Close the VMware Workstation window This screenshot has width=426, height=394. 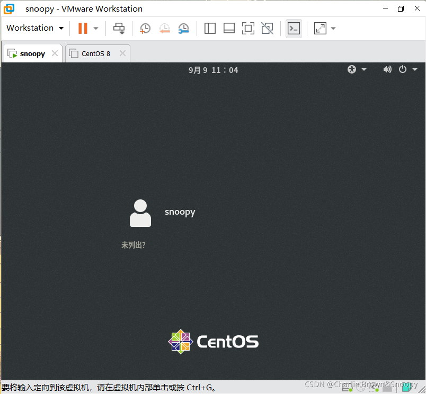click(x=417, y=8)
